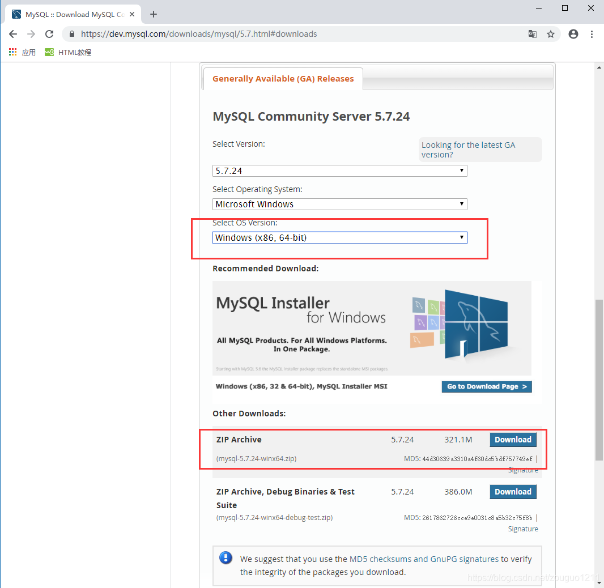Open the apps grid shortcut in bookmarks bar
604x588 pixels.
[x=12, y=52]
